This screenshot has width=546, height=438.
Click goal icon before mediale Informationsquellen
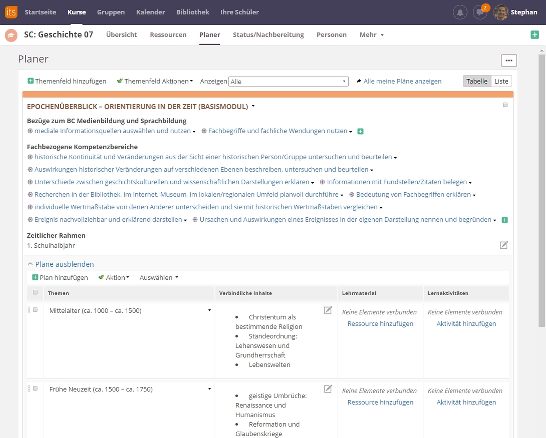(30, 131)
